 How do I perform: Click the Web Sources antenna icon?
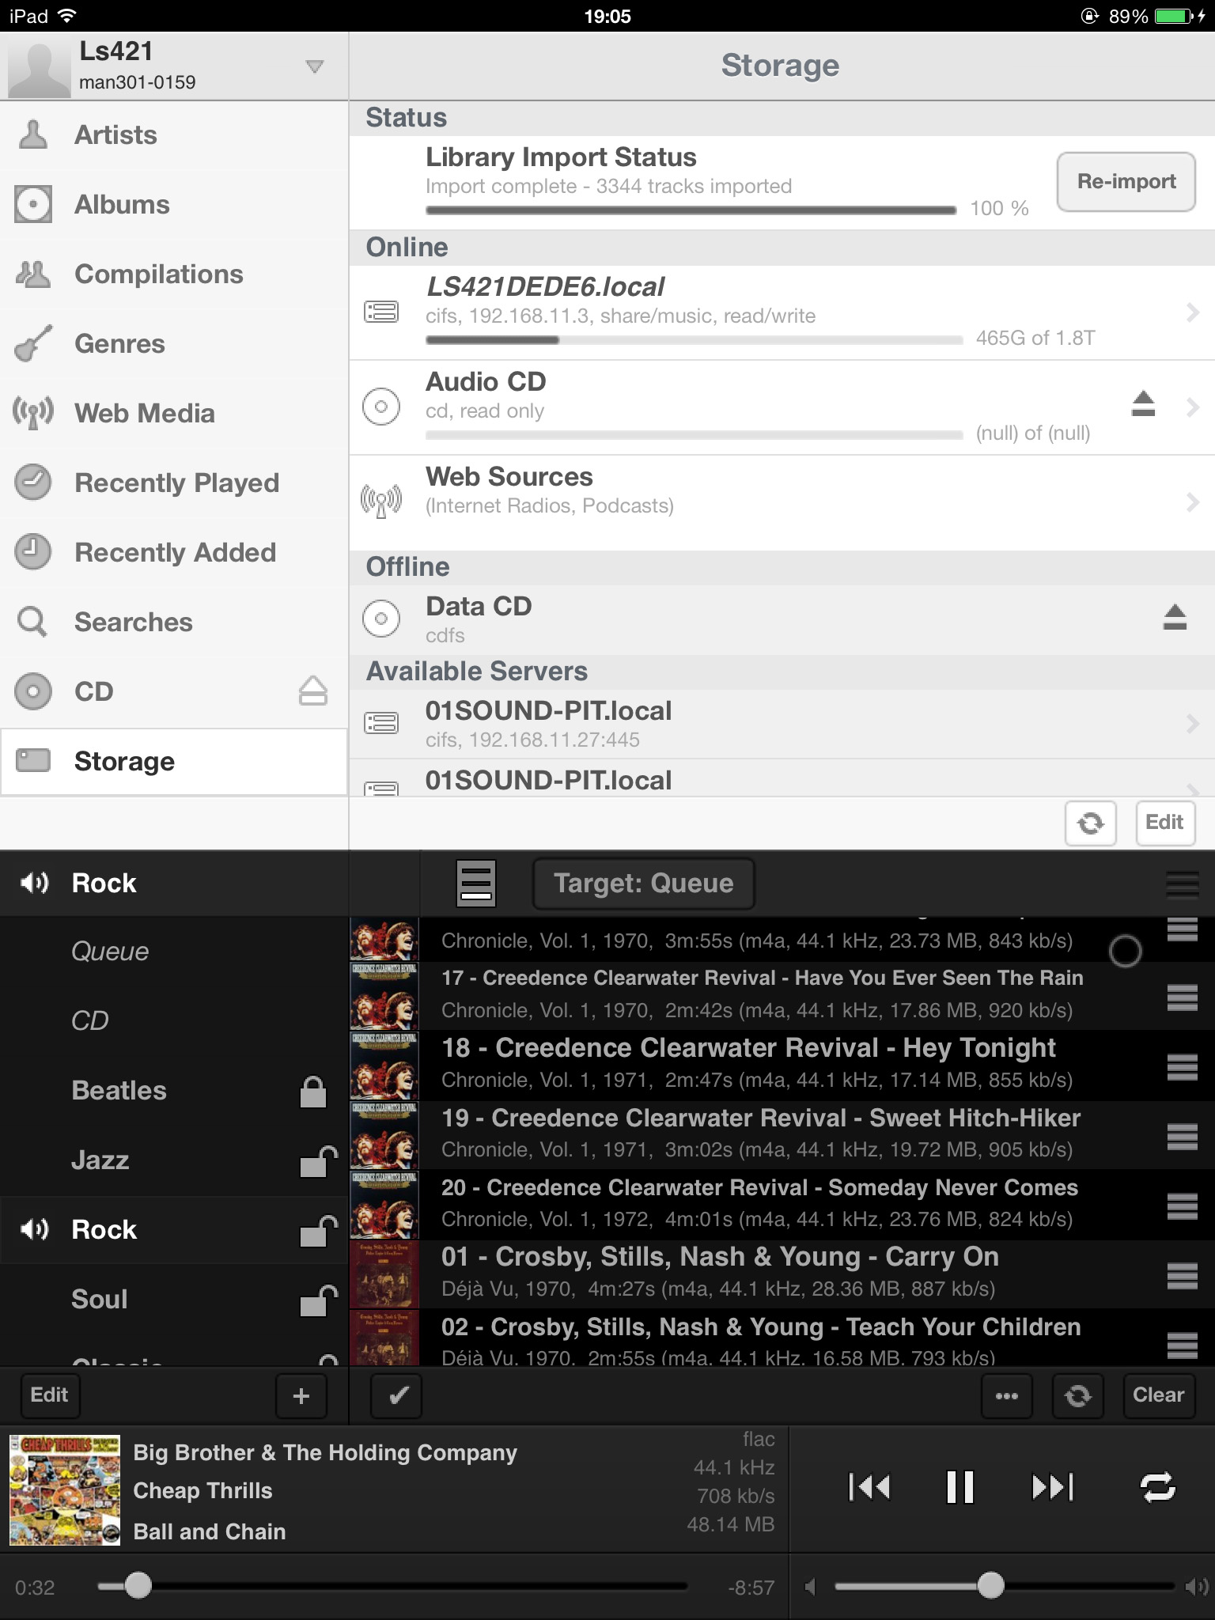(380, 501)
